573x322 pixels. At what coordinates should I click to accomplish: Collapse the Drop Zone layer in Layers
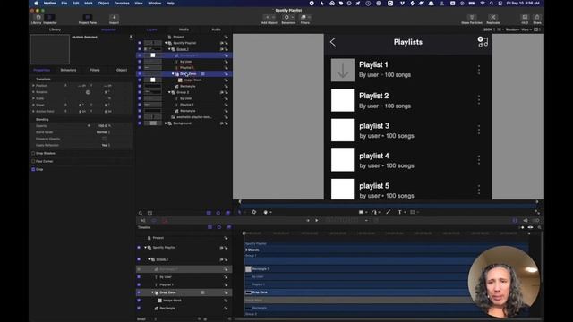click(173, 73)
